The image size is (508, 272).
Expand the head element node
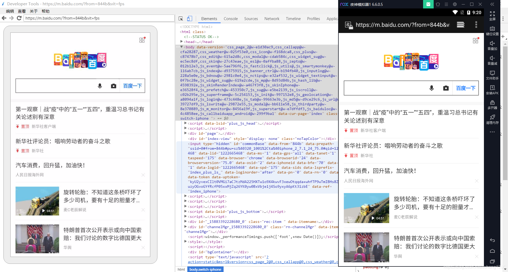coord(182,41)
